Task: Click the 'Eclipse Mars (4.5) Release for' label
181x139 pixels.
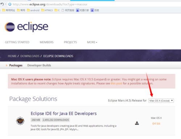Action: point(127,100)
